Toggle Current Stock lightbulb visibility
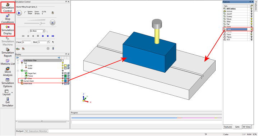Viewport: 258px width, 136px height. (x=63, y=81)
